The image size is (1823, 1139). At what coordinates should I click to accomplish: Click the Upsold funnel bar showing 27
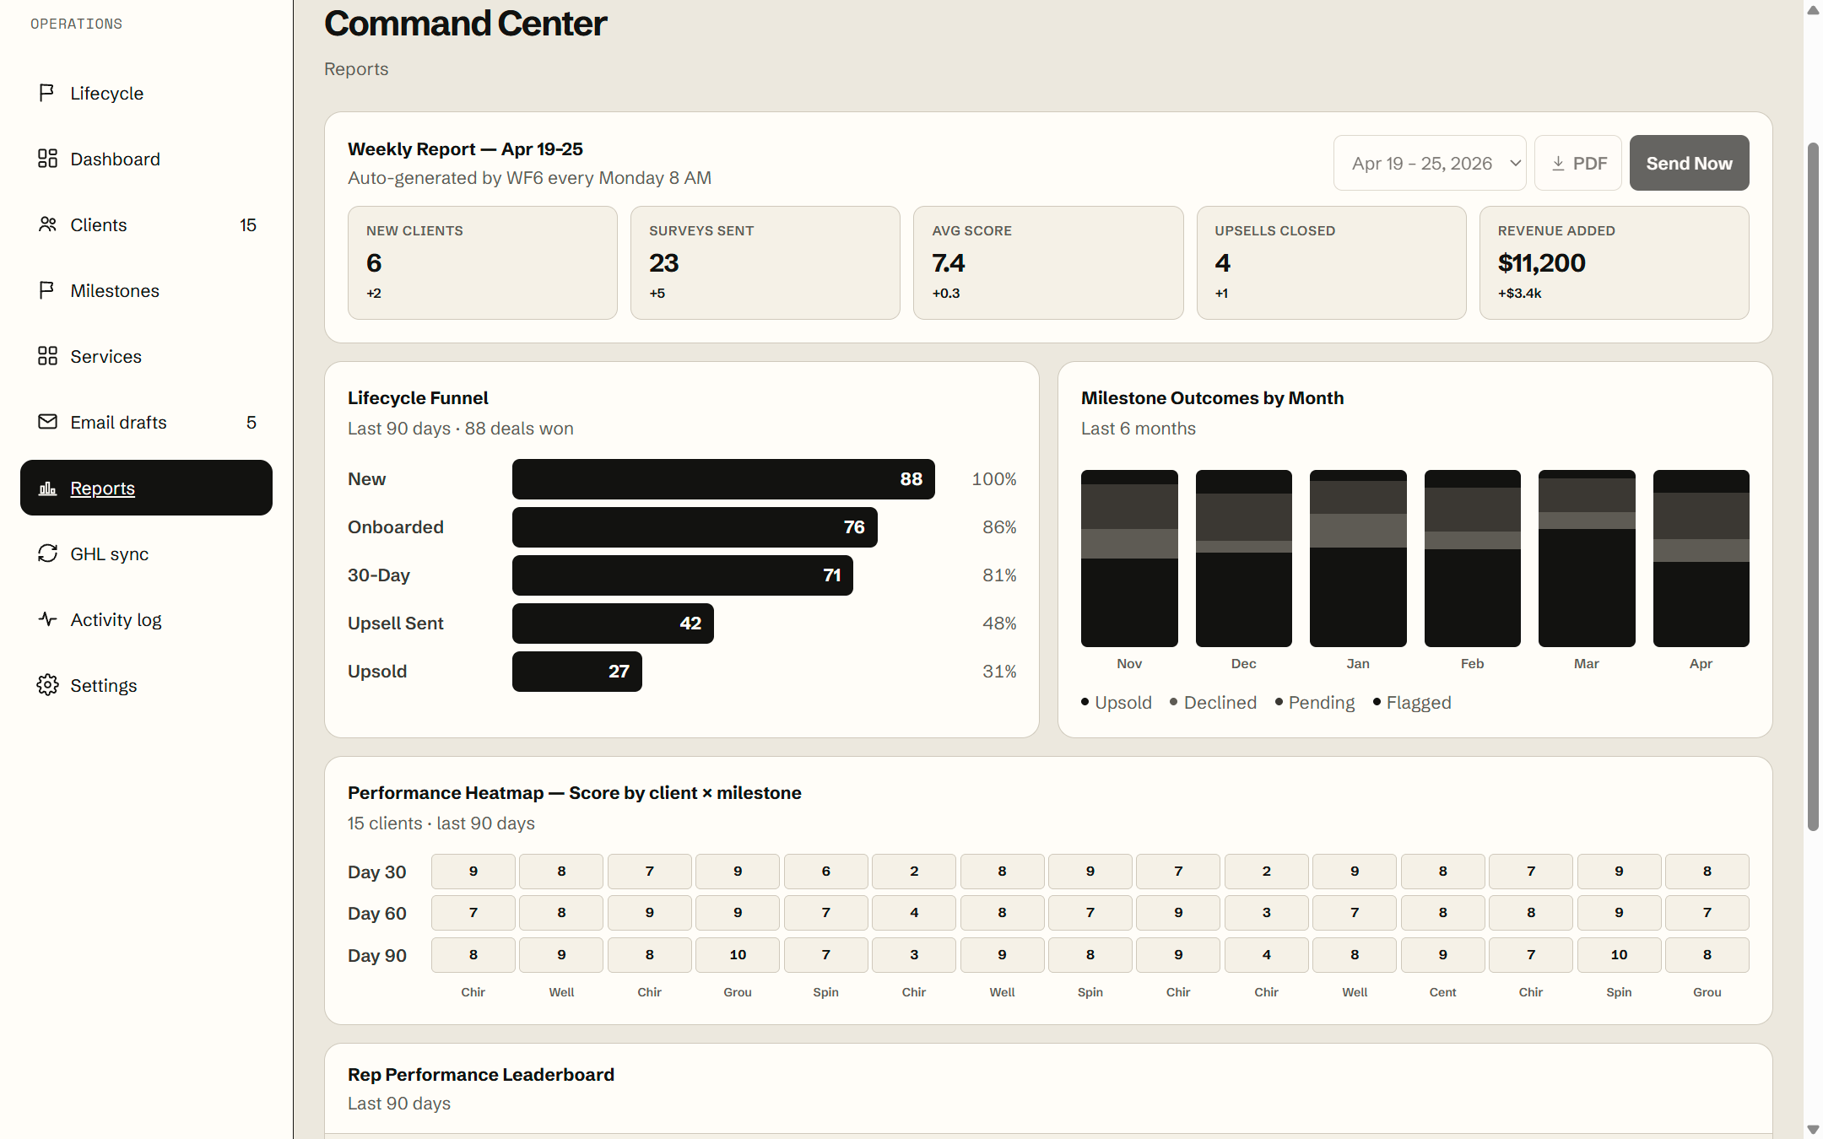[x=577, y=672]
